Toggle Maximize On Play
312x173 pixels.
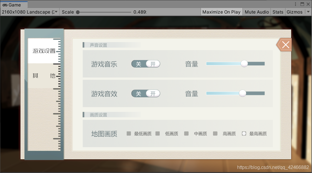click(222, 12)
